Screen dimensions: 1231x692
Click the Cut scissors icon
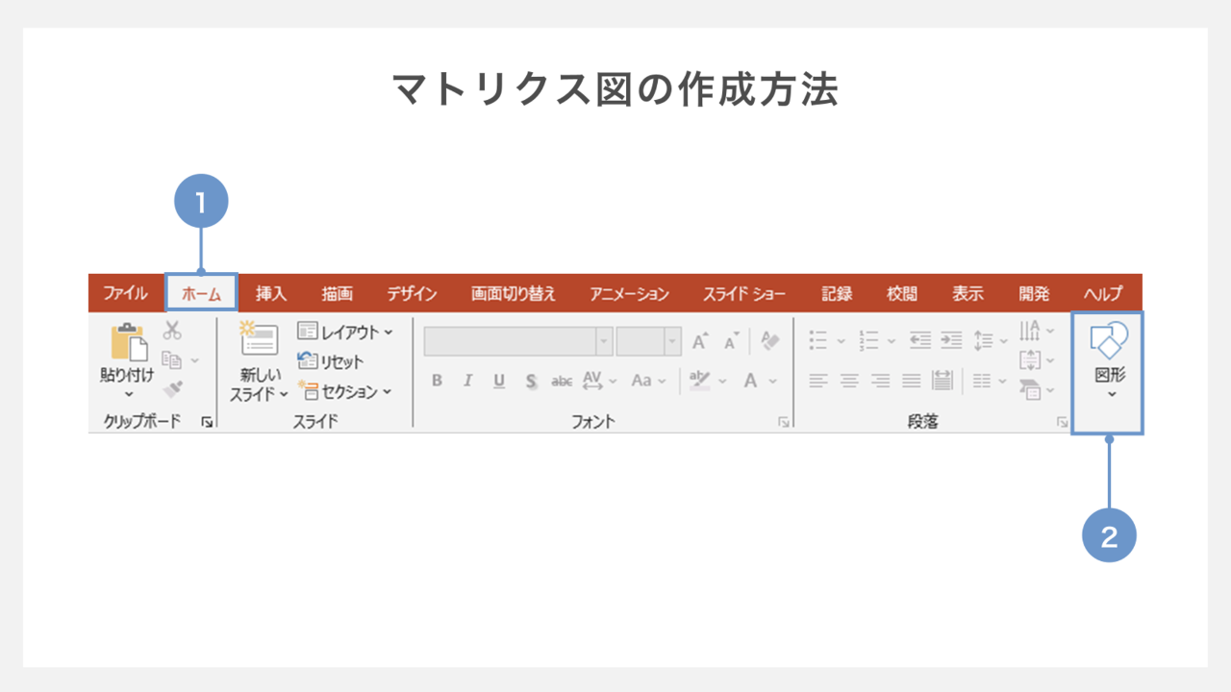(x=172, y=331)
